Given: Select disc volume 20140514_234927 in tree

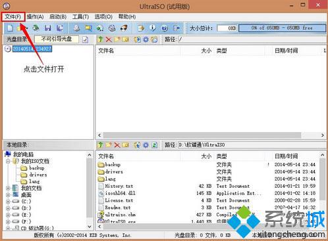Looking at the screenshot, I should click(x=32, y=49).
